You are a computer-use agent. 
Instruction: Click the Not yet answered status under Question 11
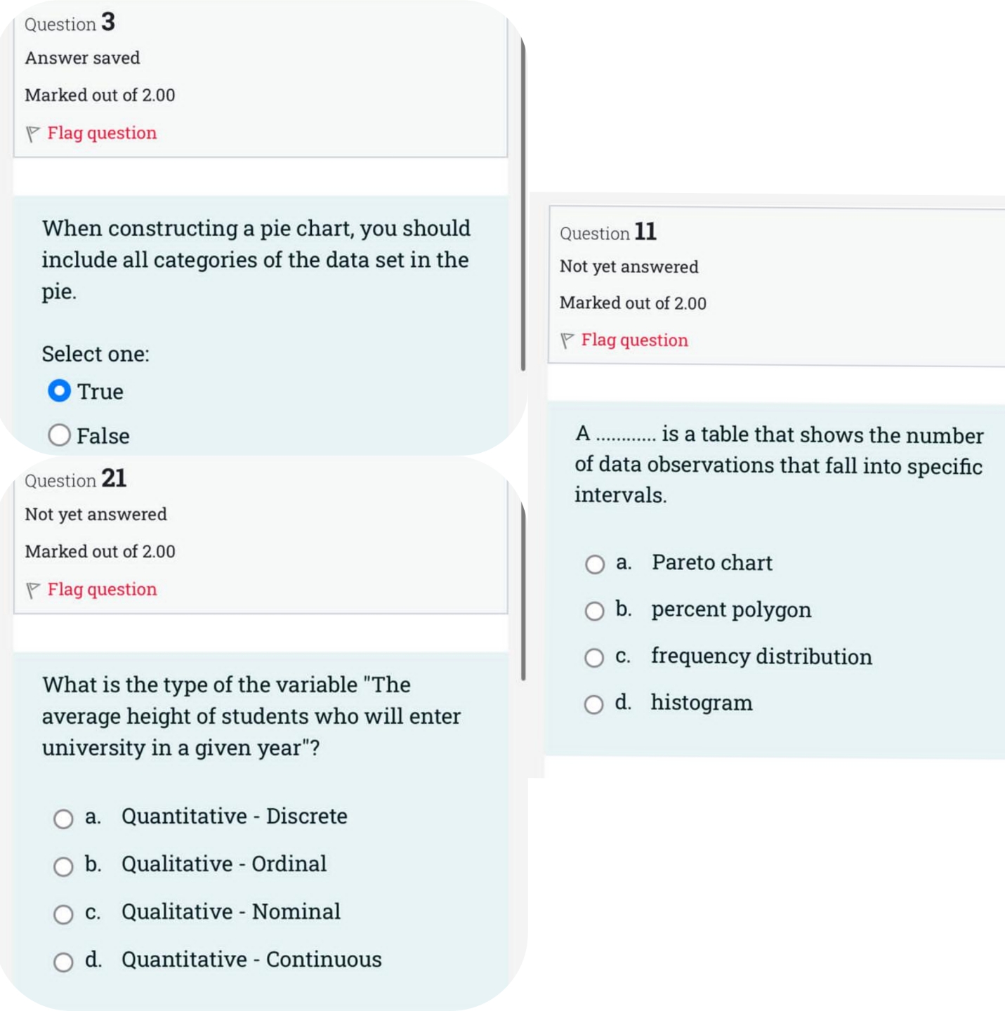click(x=629, y=267)
